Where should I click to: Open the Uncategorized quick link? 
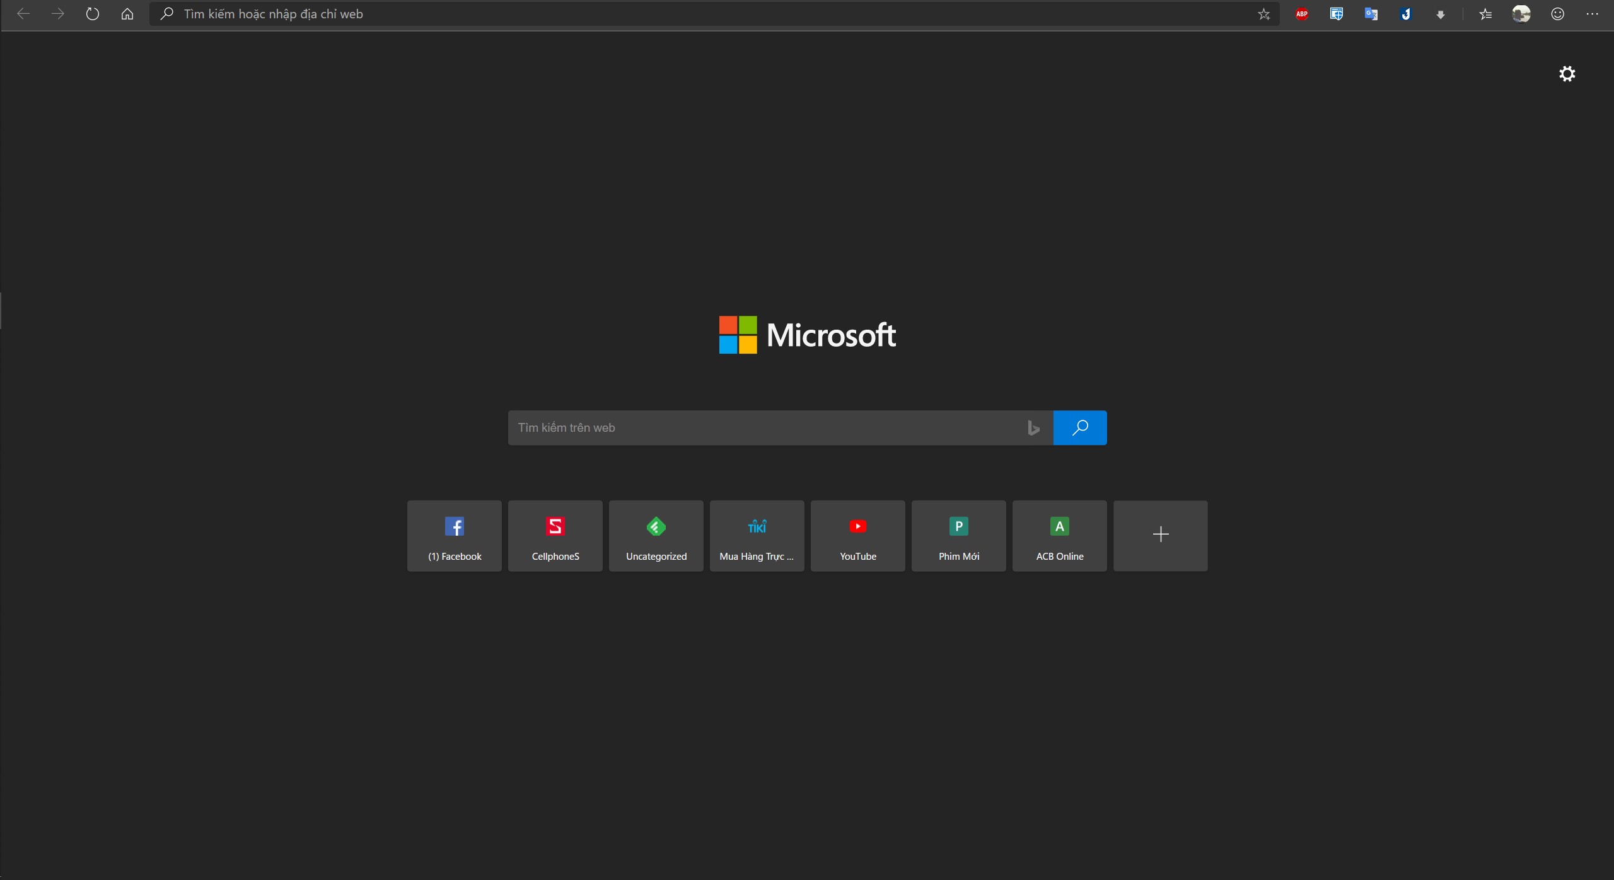click(x=656, y=536)
